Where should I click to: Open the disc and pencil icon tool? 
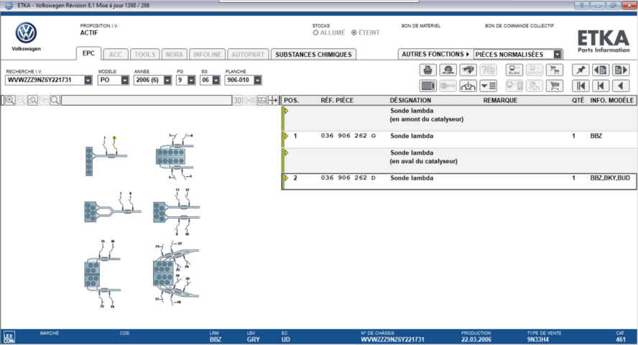pyautogui.click(x=448, y=70)
